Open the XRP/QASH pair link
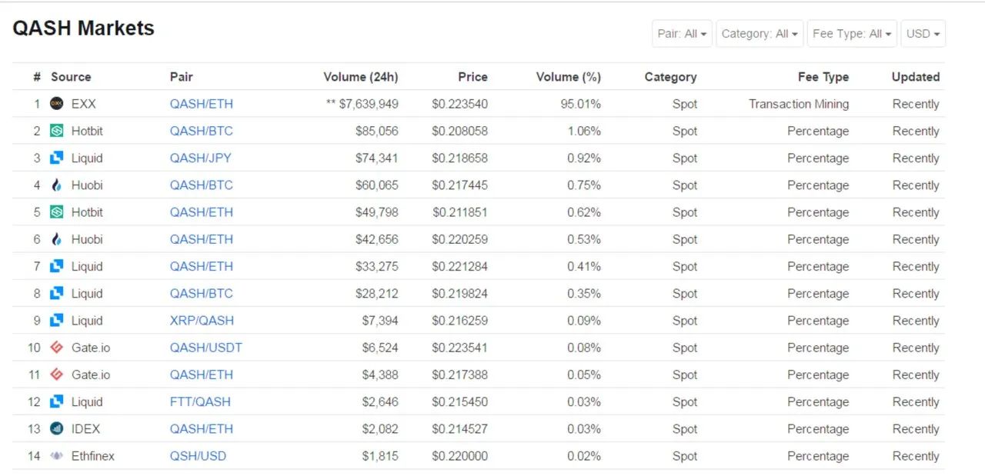Image resolution: width=985 pixels, height=476 pixels. [x=202, y=320]
